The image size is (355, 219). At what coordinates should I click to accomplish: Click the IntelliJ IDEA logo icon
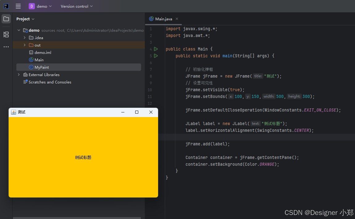coord(6,6)
